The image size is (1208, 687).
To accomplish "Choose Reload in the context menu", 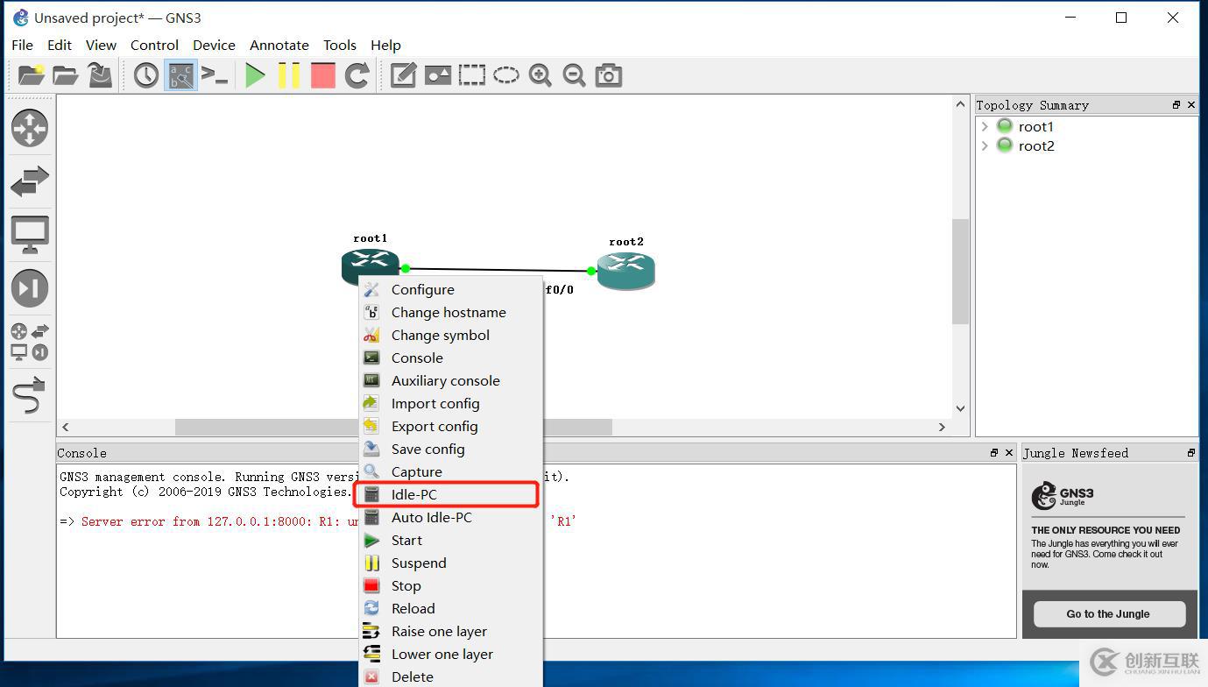I will (451, 608).
